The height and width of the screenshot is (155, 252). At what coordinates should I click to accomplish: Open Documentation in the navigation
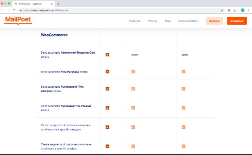click(x=188, y=21)
